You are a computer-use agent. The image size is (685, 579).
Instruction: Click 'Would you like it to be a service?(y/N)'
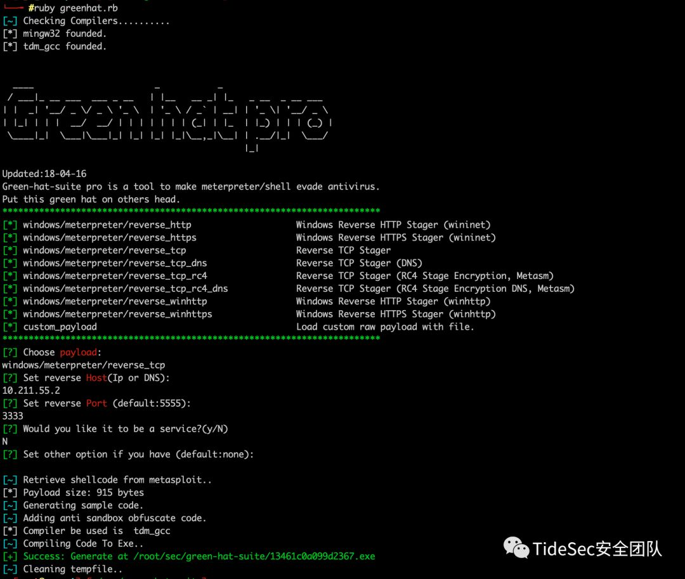click(x=126, y=428)
